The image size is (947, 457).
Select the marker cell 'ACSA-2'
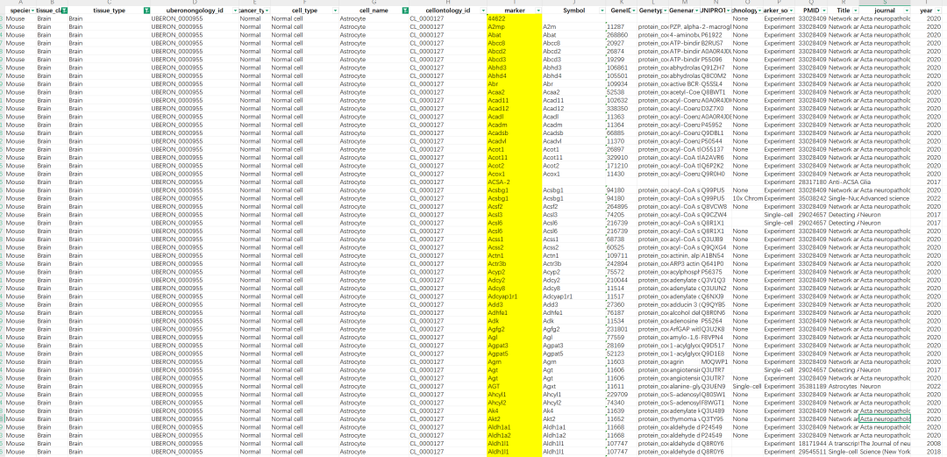coord(515,182)
